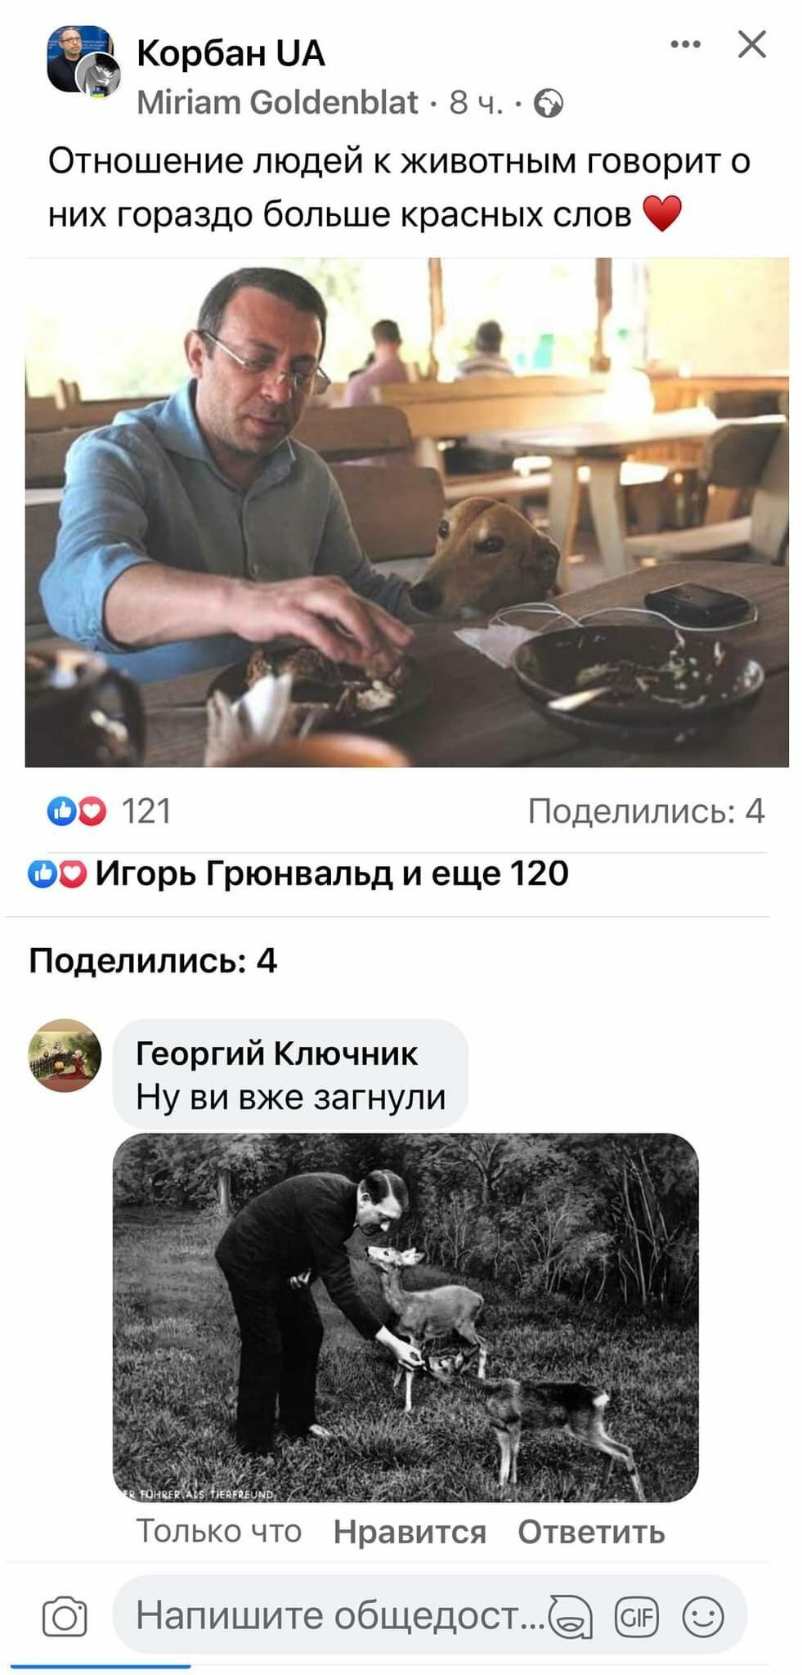Reply to comment via 'Ответить'
Screen dimensions: 802x1675
coord(591,1532)
